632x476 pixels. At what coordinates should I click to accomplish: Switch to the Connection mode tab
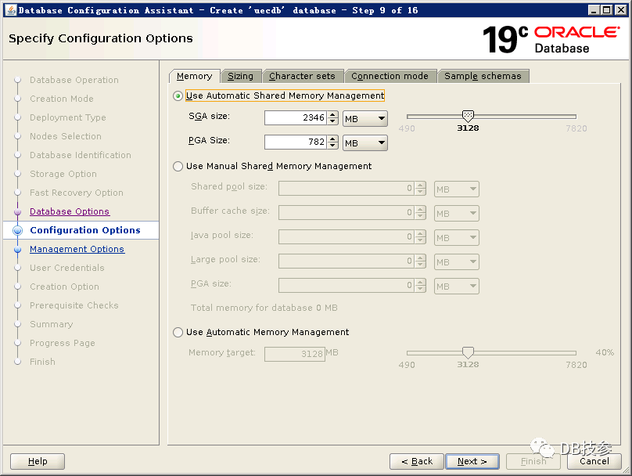390,76
